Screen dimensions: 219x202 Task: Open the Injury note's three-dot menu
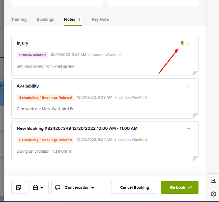pyautogui.click(x=188, y=43)
